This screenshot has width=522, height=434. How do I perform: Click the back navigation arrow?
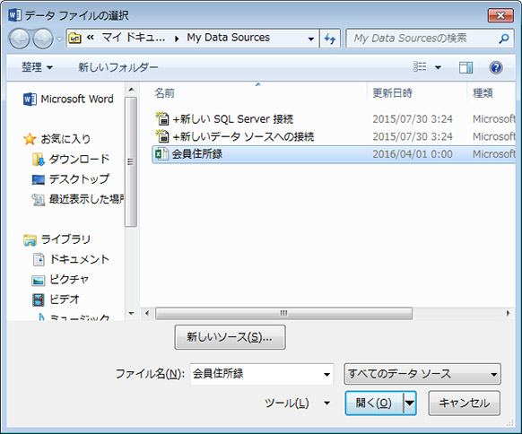20,39
